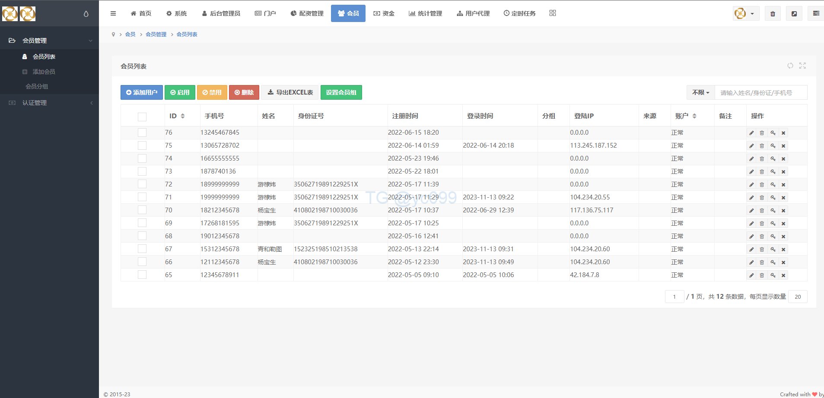
Task: Check the select-all header checkbox
Action: (142, 117)
